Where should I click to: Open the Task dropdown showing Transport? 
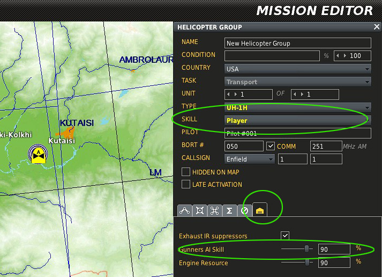click(298, 82)
